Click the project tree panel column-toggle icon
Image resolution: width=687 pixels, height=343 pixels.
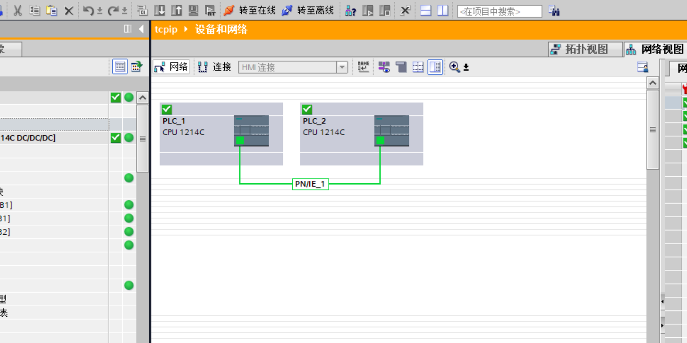click(127, 29)
